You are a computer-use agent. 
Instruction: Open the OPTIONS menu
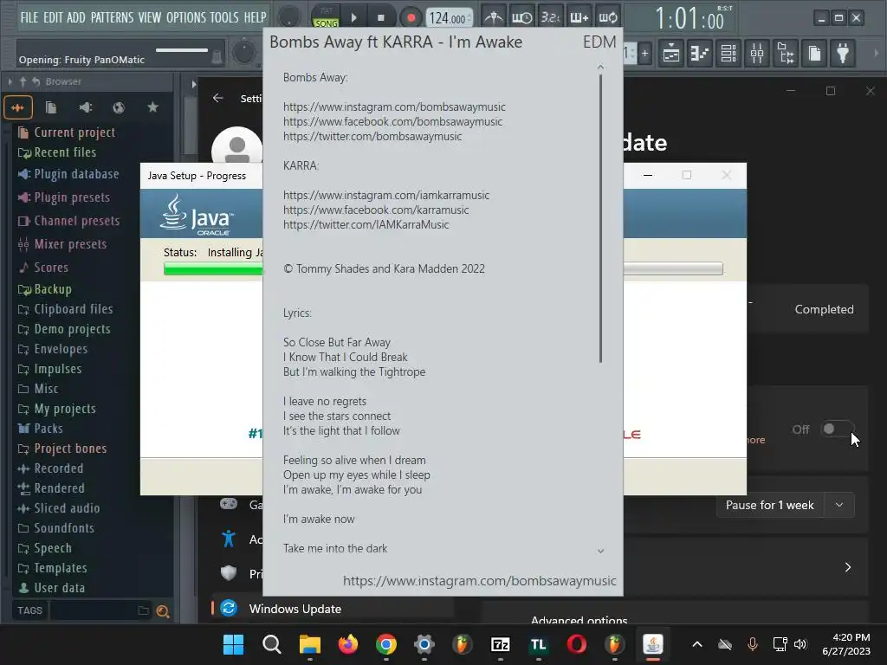click(186, 17)
